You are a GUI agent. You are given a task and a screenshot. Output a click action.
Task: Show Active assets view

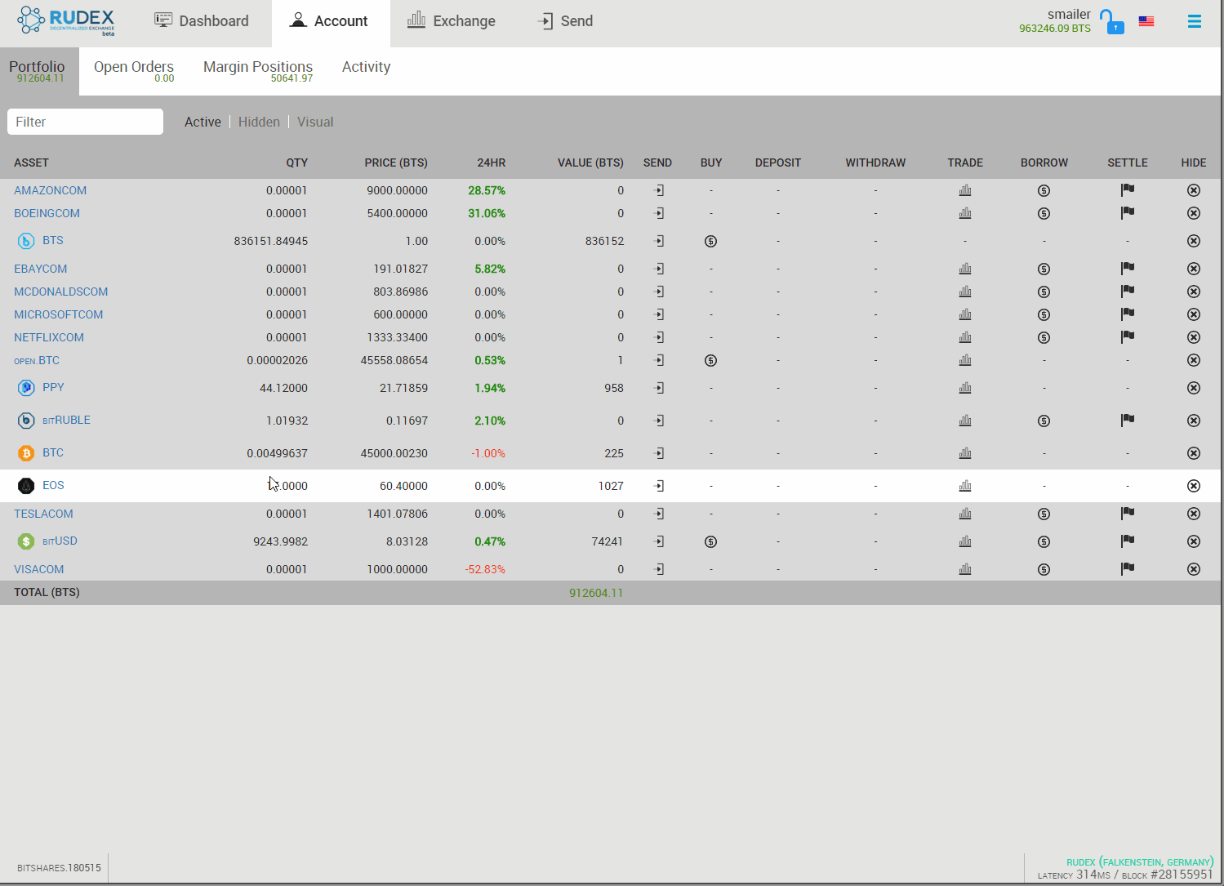point(203,122)
